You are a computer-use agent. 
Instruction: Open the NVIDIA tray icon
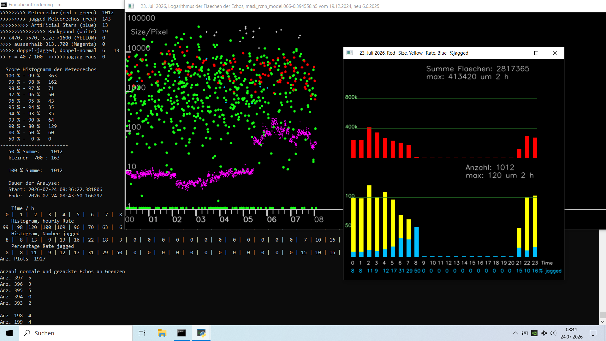tap(534, 333)
